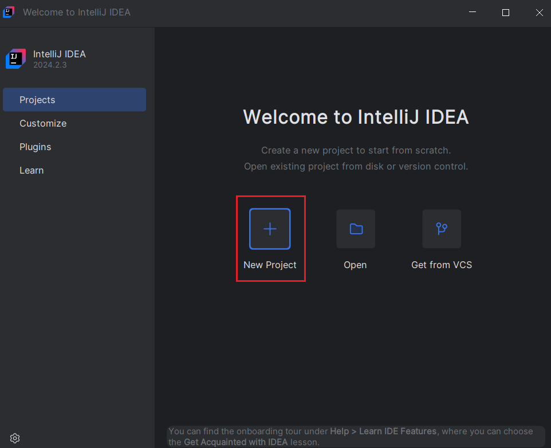Screen dimensions: 551x448
Task: Open an existing project via folder icon
Action: pyautogui.click(x=356, y=229)
